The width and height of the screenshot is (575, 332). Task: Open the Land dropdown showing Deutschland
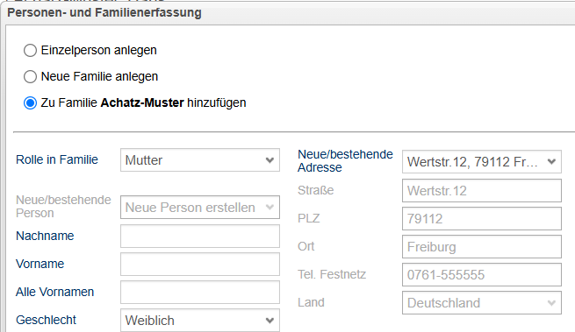click(481, 303)
